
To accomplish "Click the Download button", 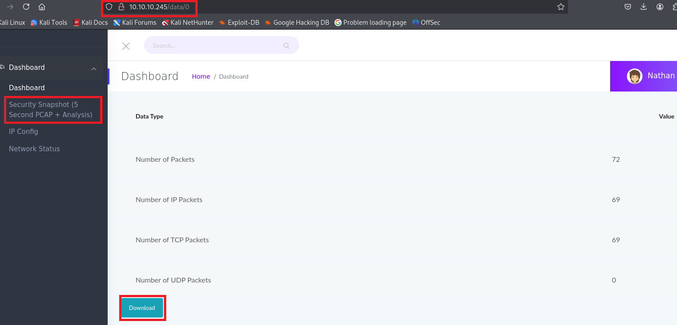I will click(x=142, y=308).
